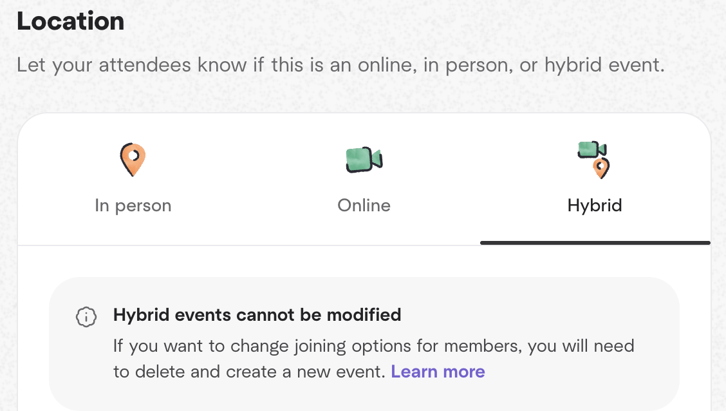The width and height of the screenshot is (726, 411).
Task: Select the map pin icon above In person
Action: pyautogui.click(x=133, y=159)
